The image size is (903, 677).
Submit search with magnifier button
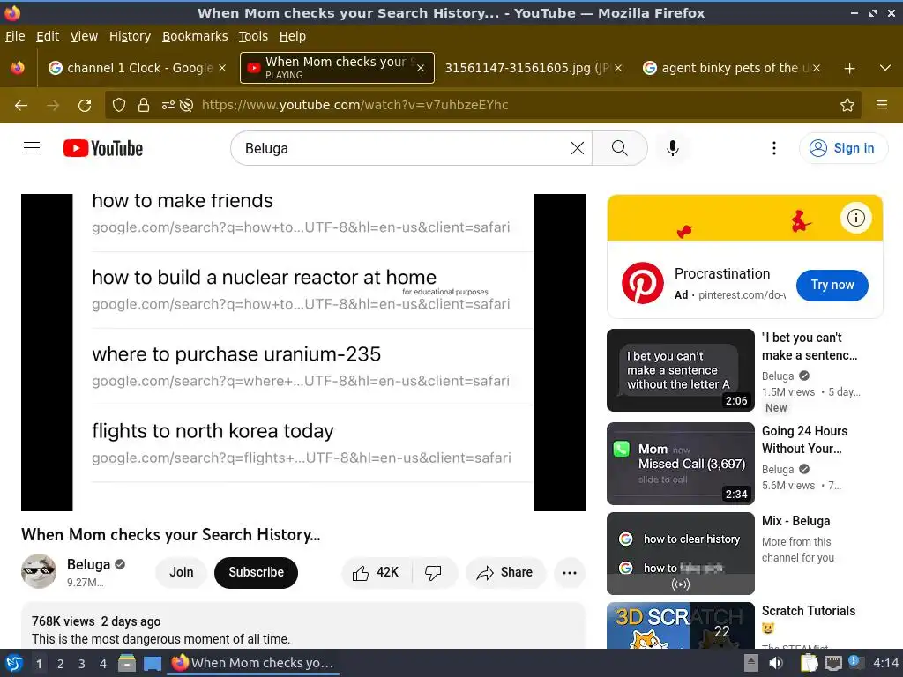620,148
